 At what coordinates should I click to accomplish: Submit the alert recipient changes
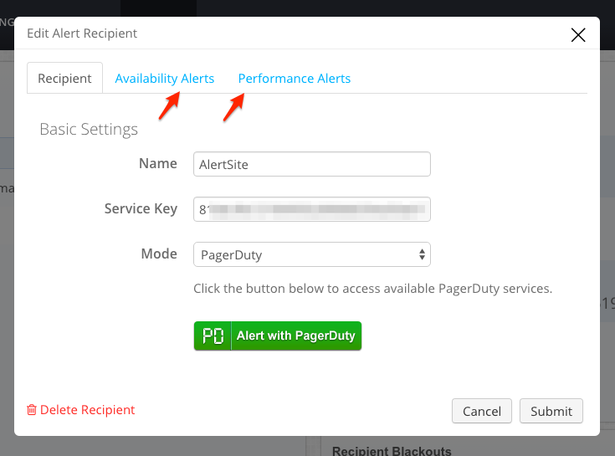click(x=551, y=411)
